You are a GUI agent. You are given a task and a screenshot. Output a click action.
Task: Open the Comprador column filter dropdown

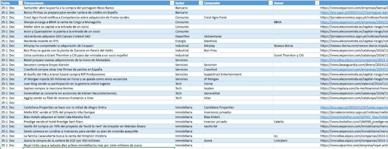(x=271, y=3)
